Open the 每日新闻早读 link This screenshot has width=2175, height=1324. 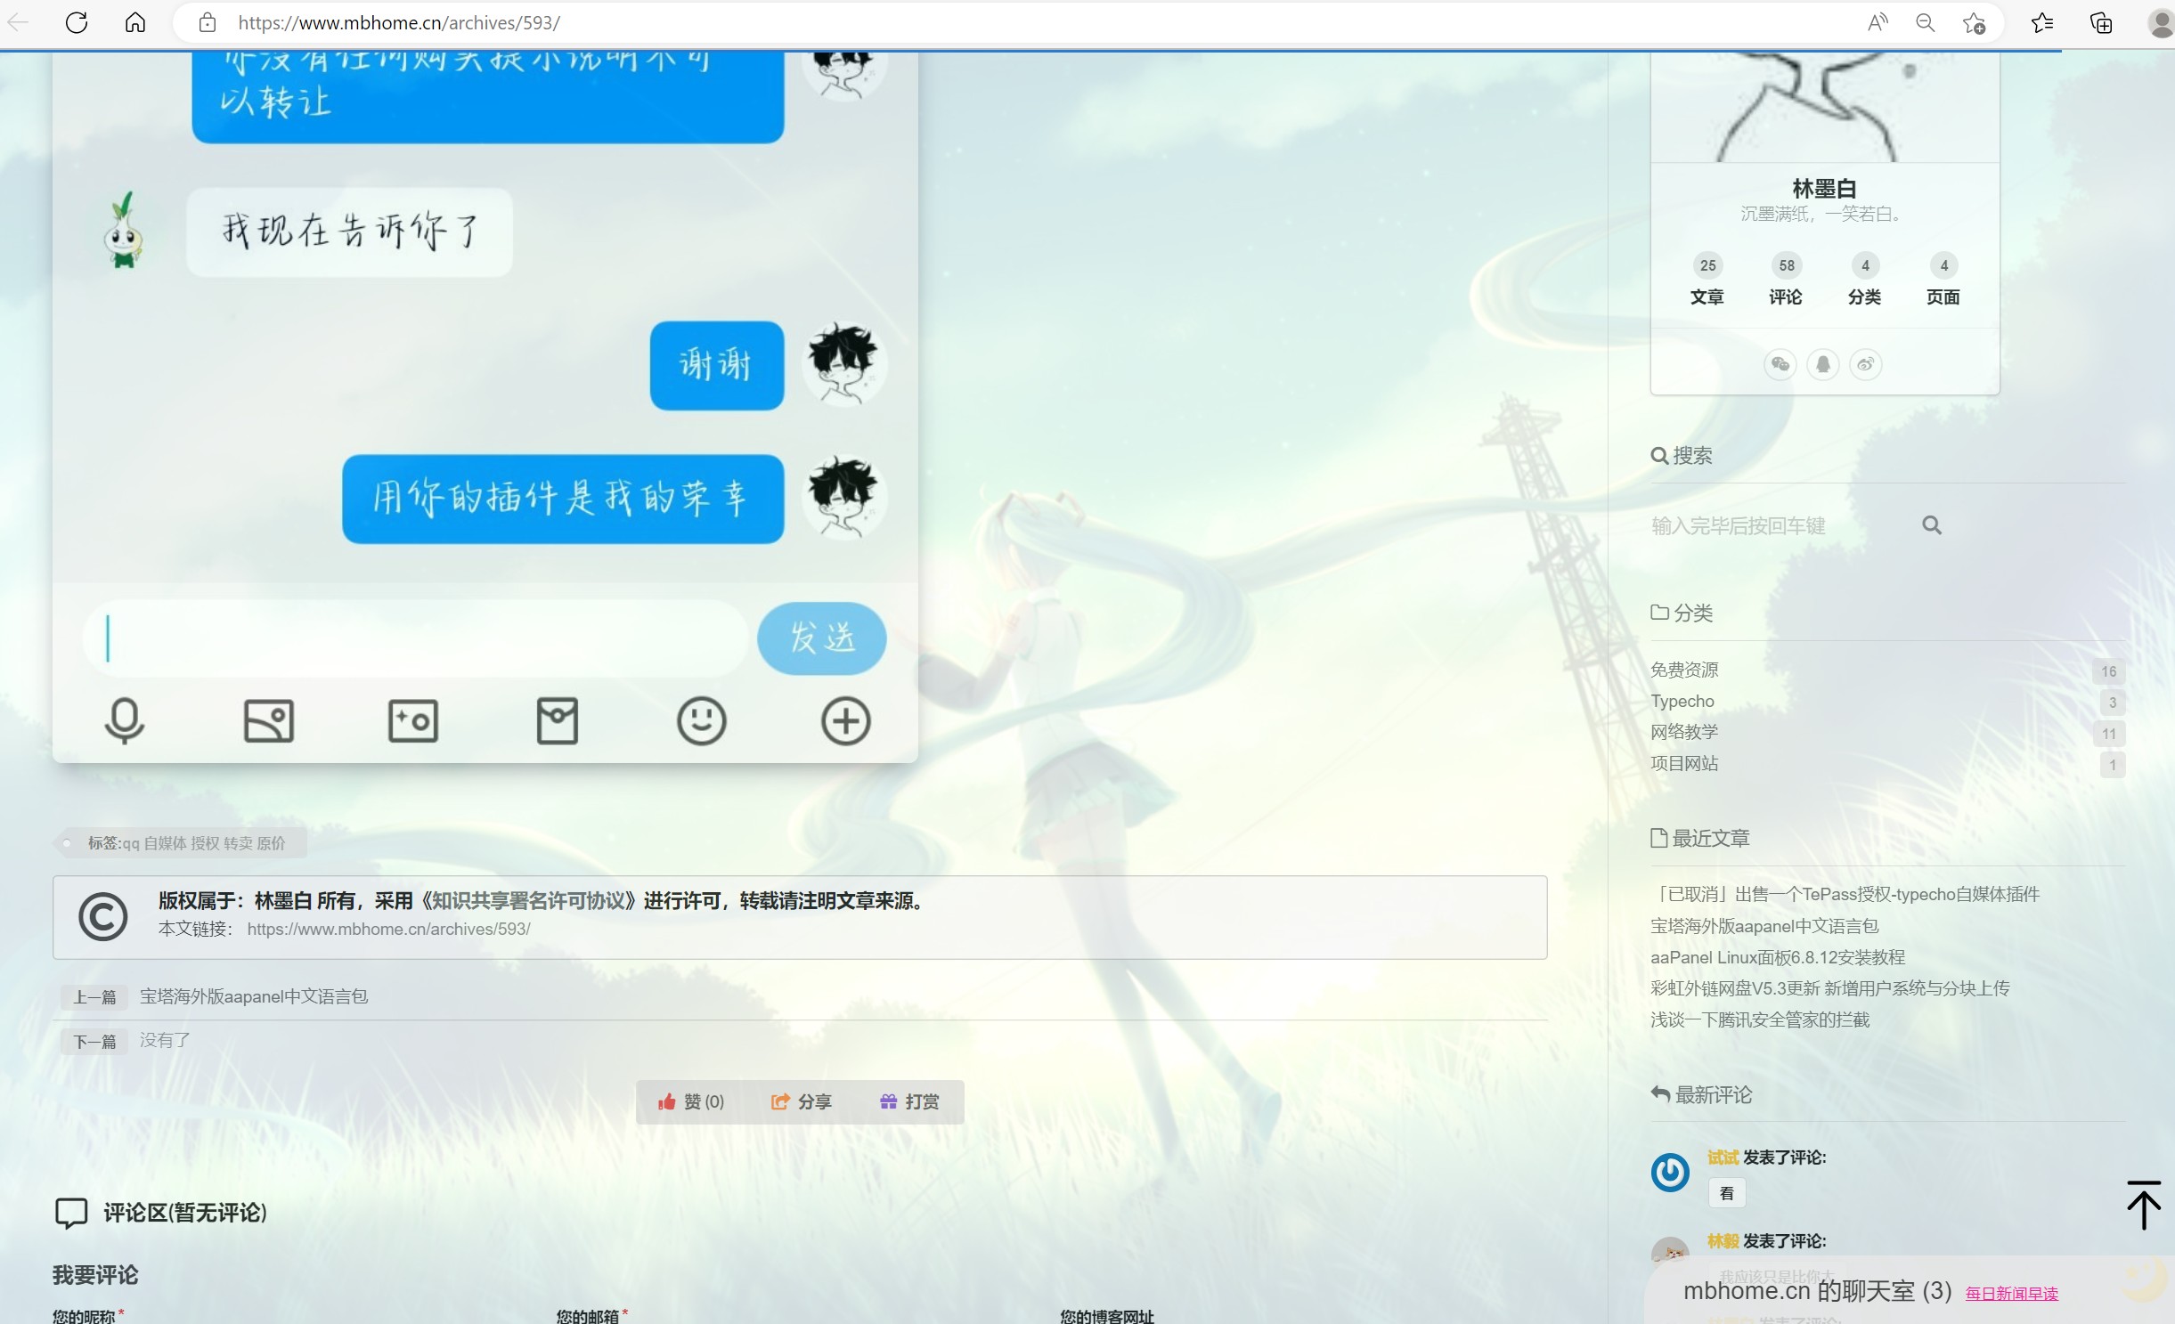pos(2011,1294)
